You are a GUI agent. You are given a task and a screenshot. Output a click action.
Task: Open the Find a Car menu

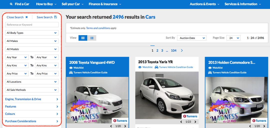coord(22,4)
